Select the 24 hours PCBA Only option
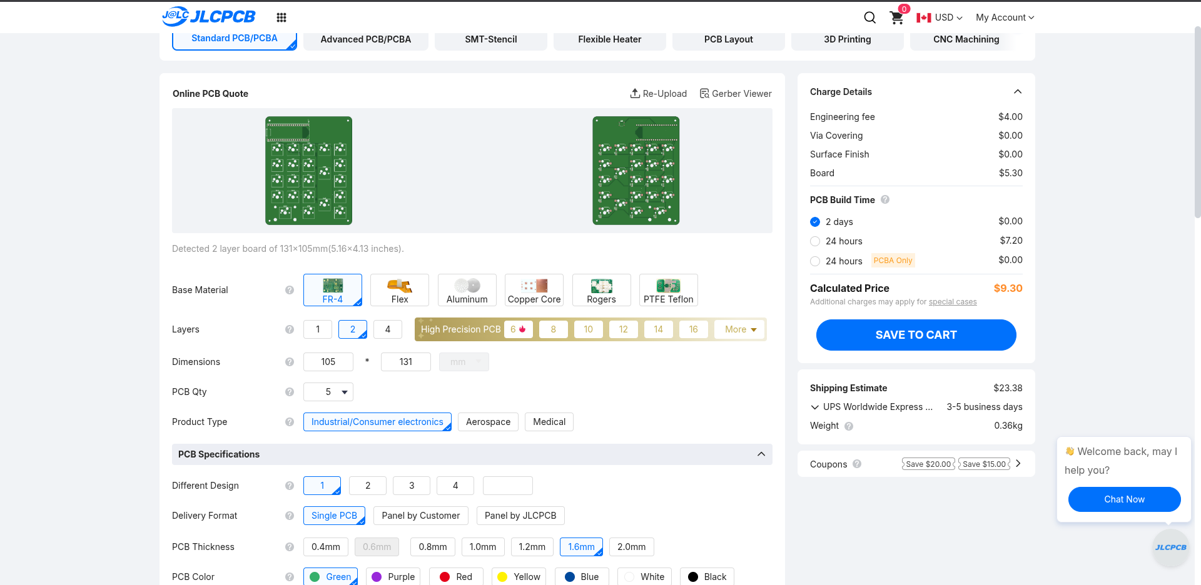 (815, 261)
